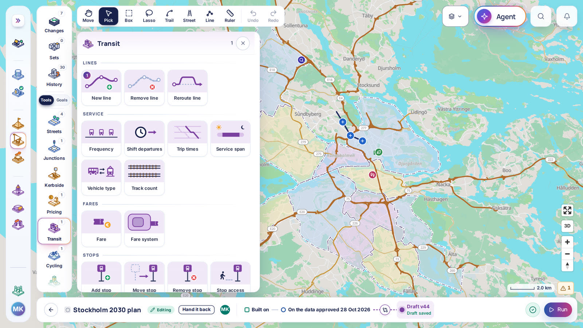Select the Lasso tool

(149, 16)
